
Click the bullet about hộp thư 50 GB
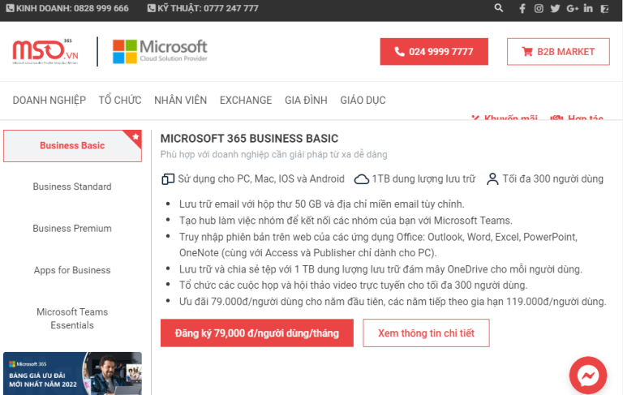click(x=321, y=204)
